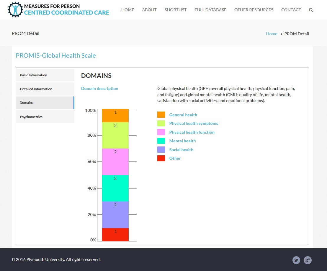Click the orange General health legend swatch
The width and height of the screenshot is (327, 271).
(161, 115)
